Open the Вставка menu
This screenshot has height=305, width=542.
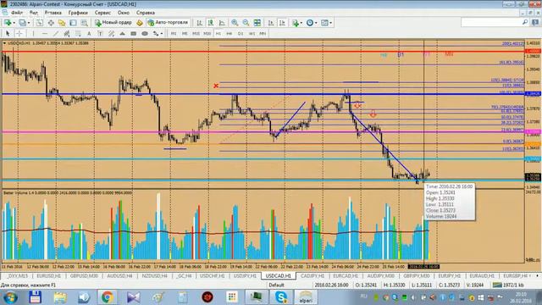coord(53,13)
